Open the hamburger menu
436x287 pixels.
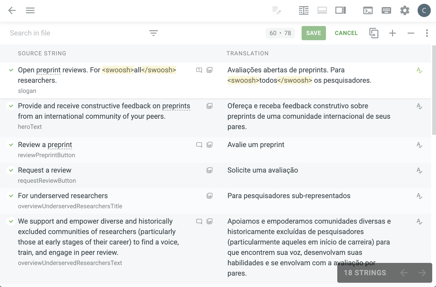(x=30, y=11)
